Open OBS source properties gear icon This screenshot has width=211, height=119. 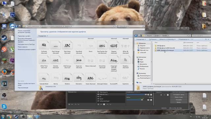[x=104, y=104]
